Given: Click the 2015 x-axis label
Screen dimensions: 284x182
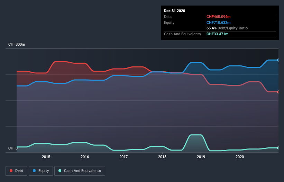Looking at the screenshot, I should click(46, 157).
